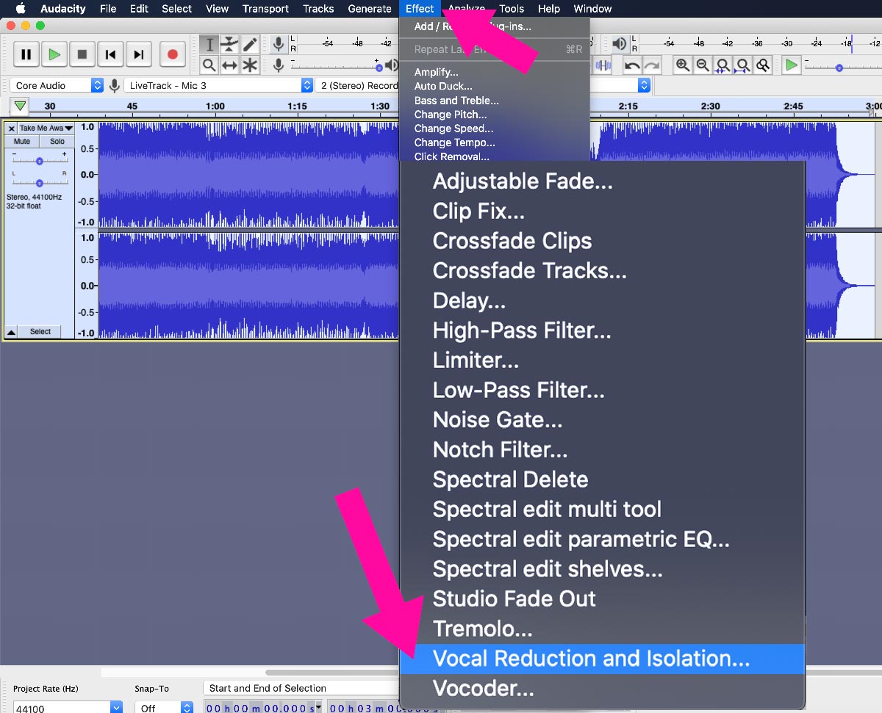
Task: Start recording with the red Record button
Action: coord(172,54)
